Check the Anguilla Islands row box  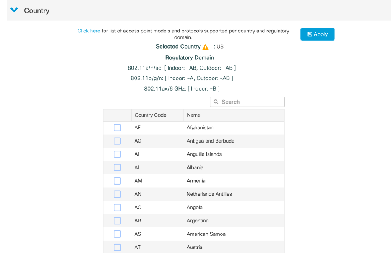[x=117, y=154]
